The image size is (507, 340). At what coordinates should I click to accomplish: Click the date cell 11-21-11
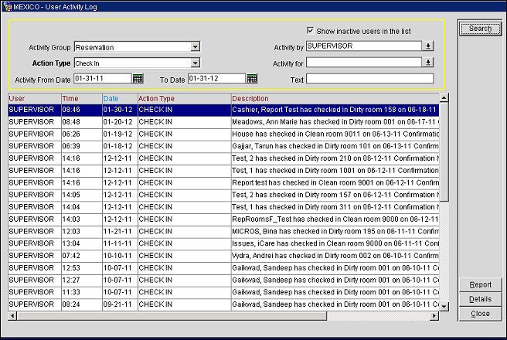click(120, 232)
